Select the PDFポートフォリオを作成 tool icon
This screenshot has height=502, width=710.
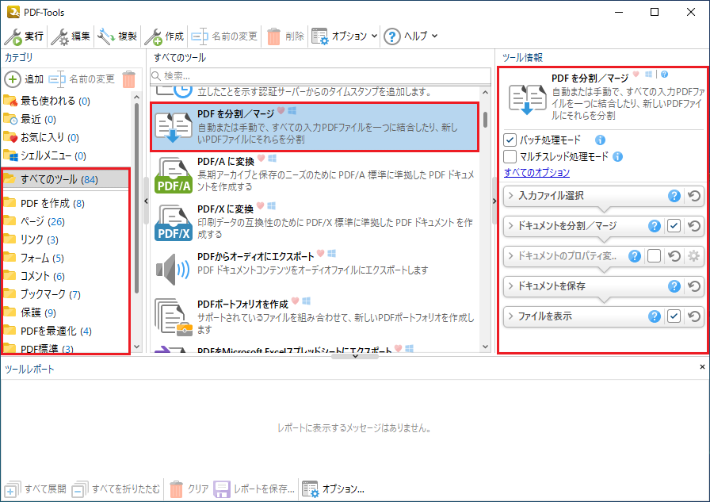pos(174,316)
